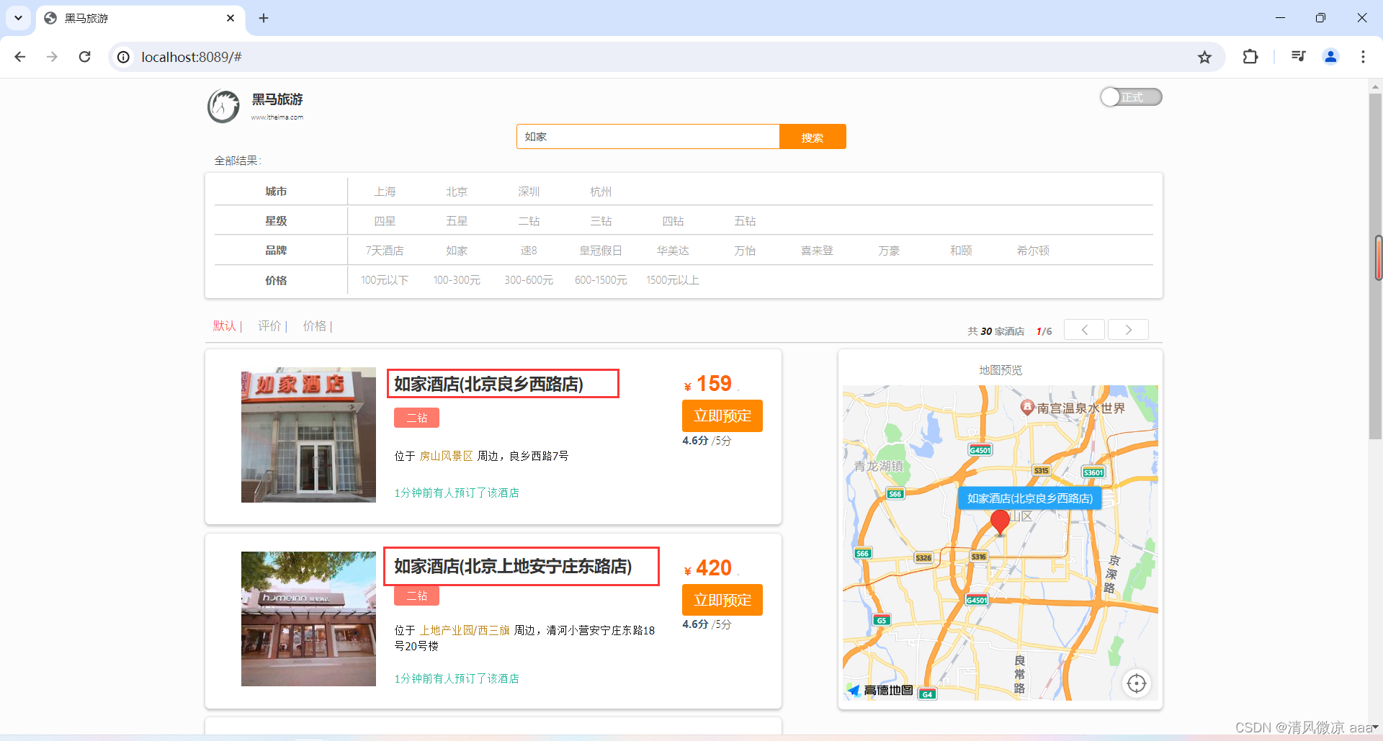Filter star level 二钻

(x=529, y=221)
